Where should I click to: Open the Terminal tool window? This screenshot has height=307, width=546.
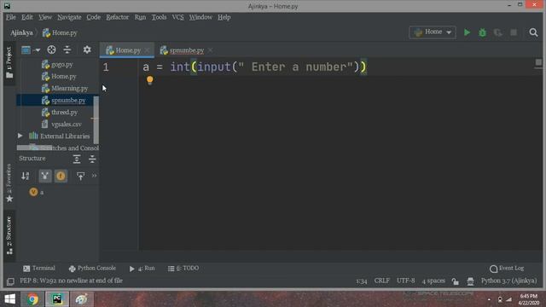39,268
